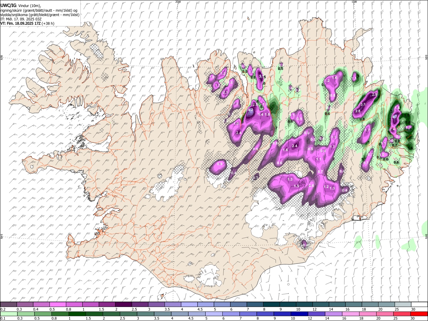Click the '4.7' precipitation value on the map
Viewport: 428px width, 321px height.
394,117
